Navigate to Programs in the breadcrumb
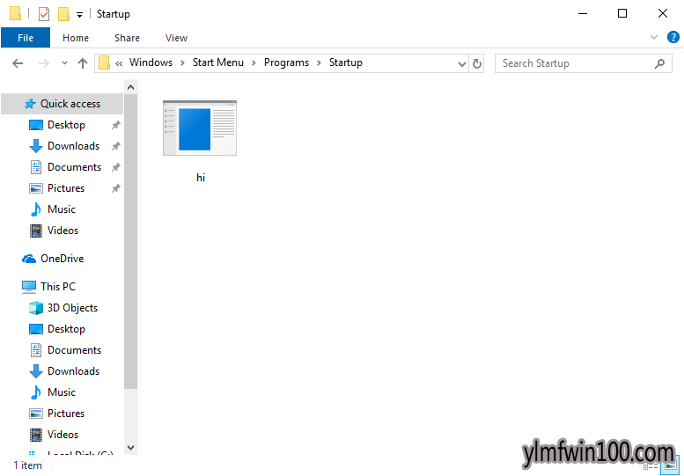 point(286,62)
